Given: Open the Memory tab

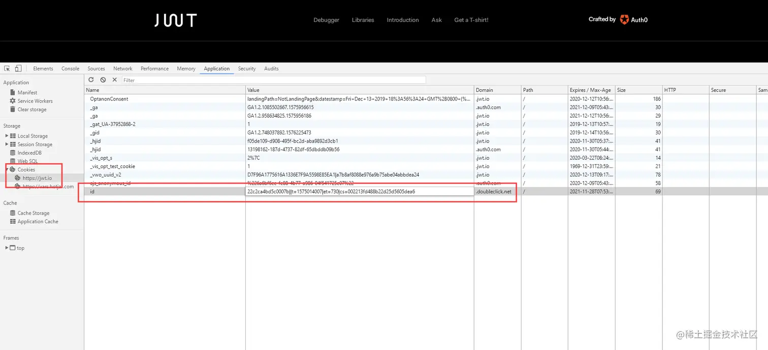Looking at the screenshot, I should click(x=186, y=68).
